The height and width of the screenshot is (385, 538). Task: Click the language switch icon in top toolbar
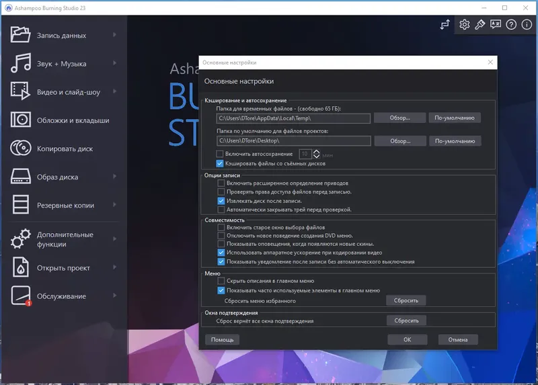496,24
